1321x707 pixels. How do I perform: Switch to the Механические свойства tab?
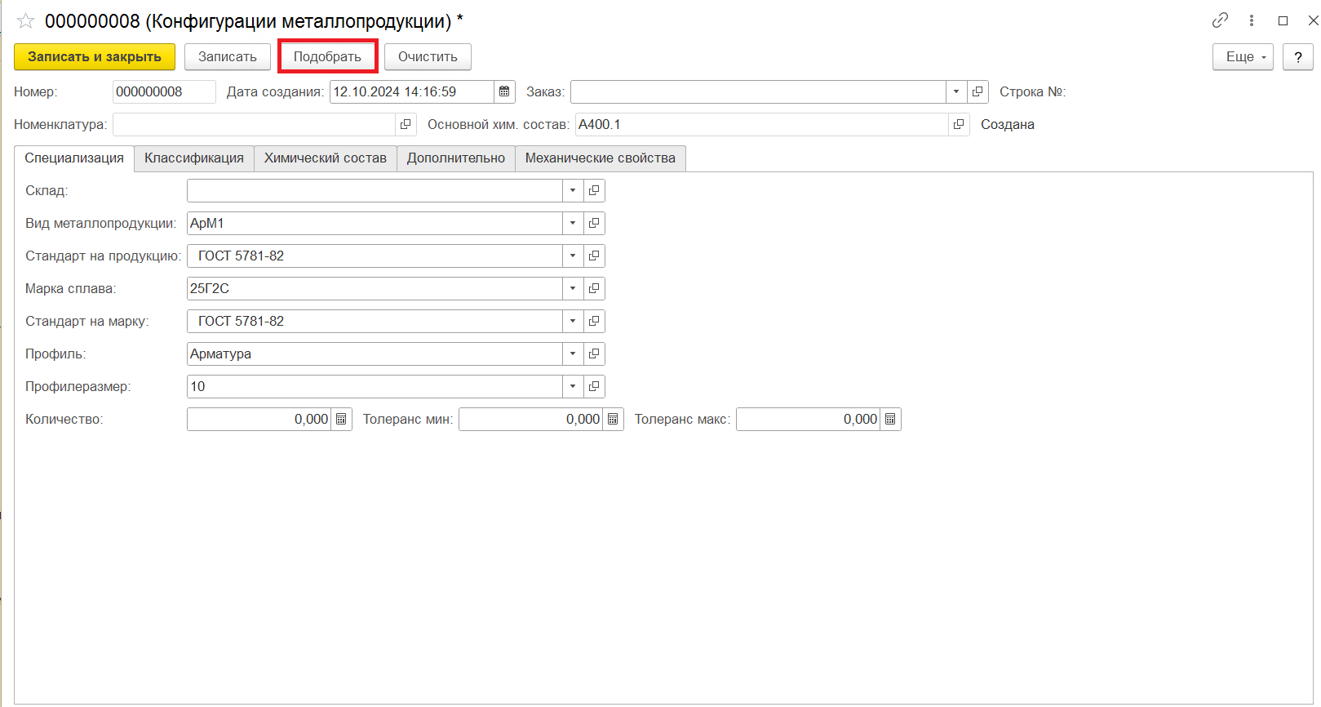pos(601,158)
